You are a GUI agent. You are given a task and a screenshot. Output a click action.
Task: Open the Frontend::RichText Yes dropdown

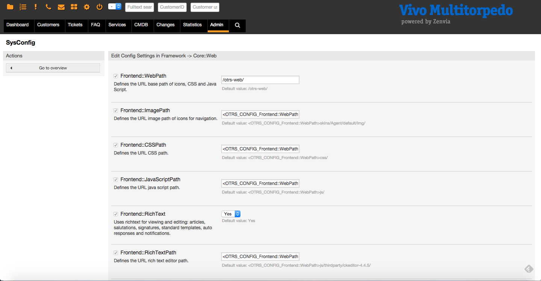click(231, 214)
